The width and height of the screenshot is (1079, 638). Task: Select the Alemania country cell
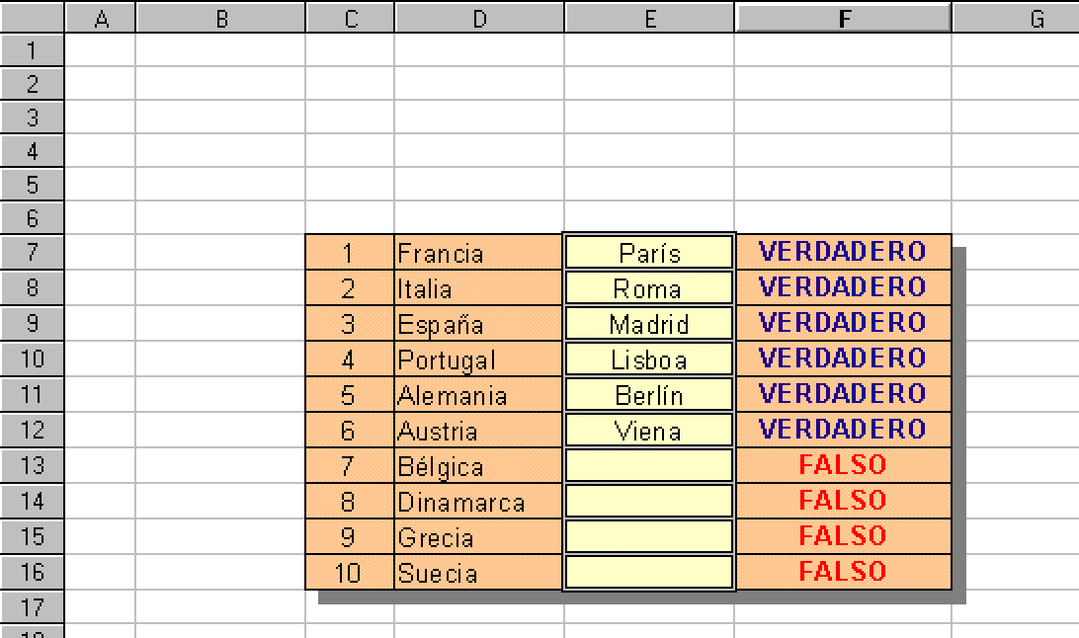479,395
